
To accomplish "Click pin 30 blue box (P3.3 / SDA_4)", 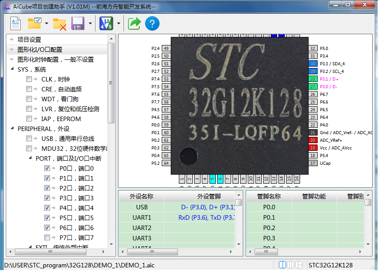I will [x=313, y=63].
